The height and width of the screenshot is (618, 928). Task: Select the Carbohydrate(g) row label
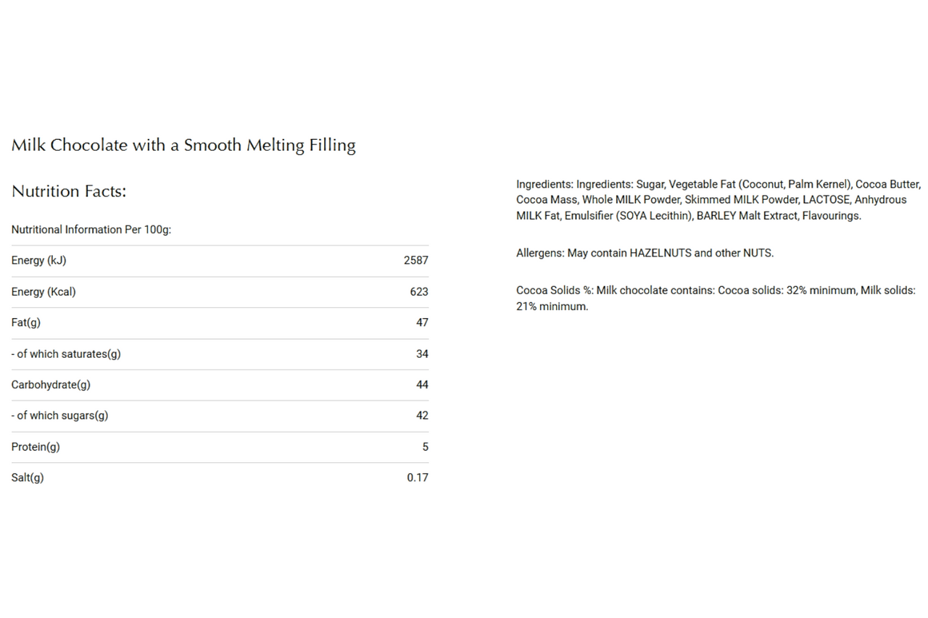coord(51,385)
